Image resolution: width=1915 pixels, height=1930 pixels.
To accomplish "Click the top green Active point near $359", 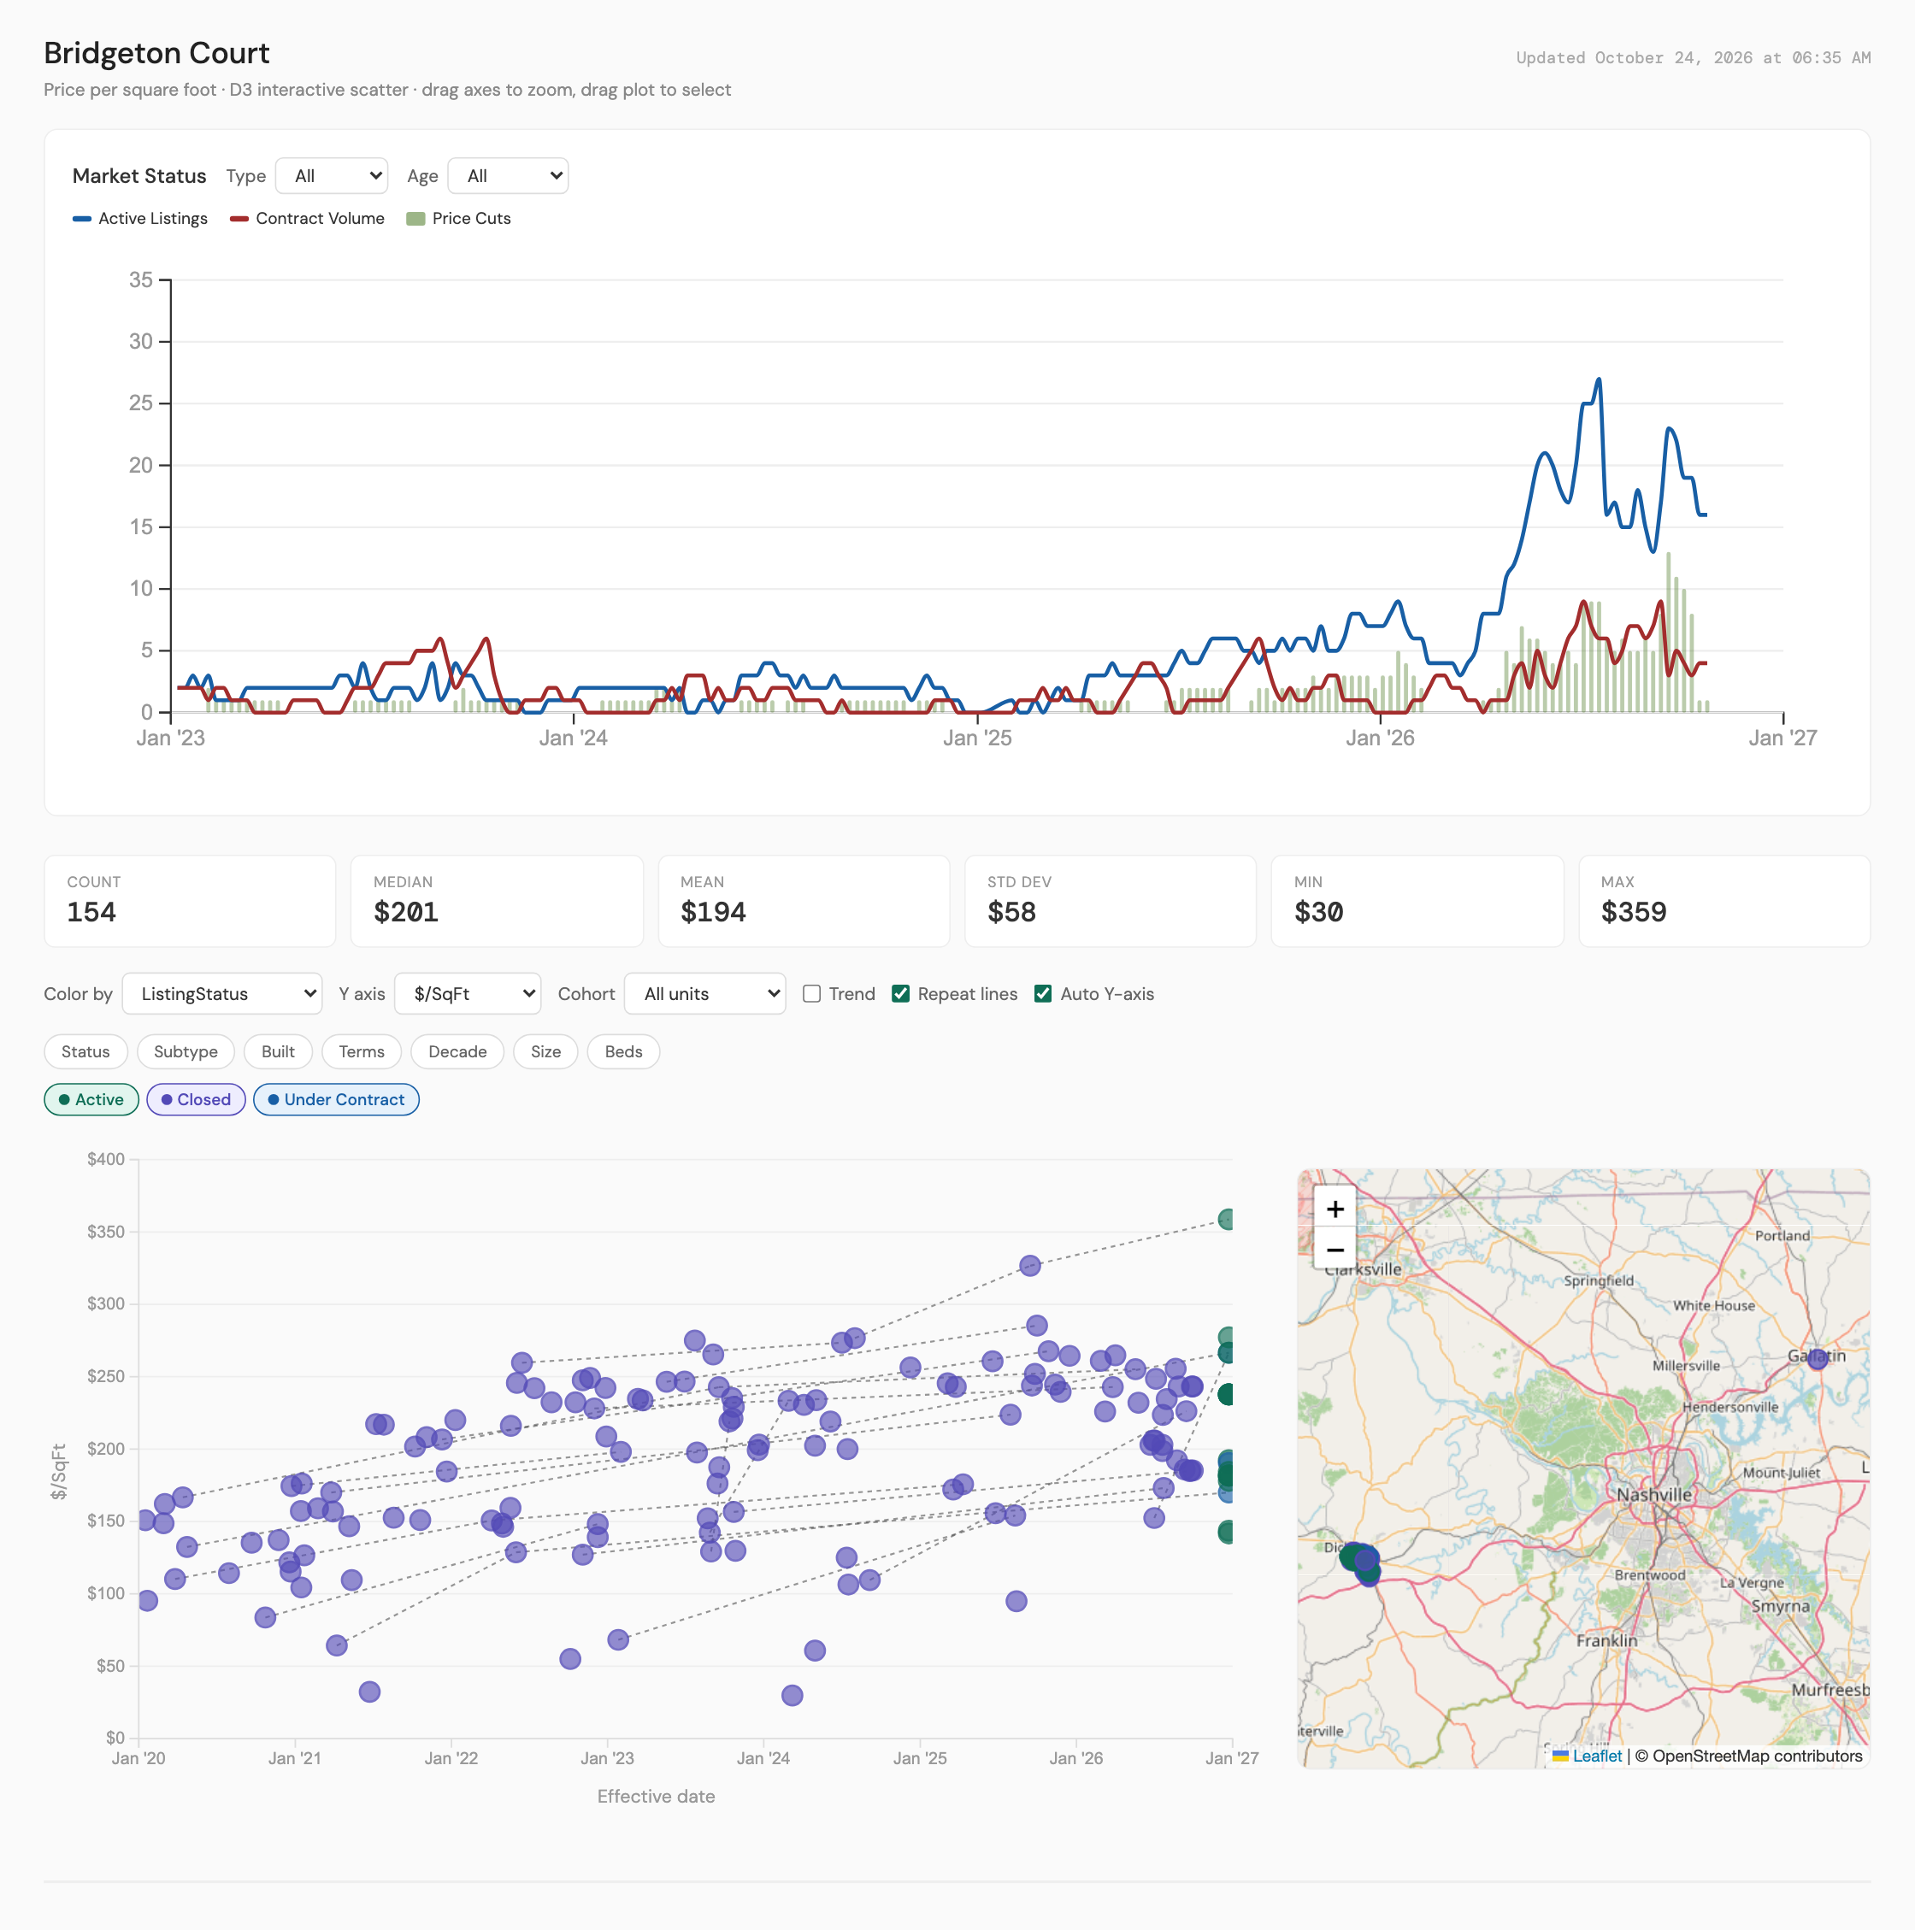I will [1228, 1220].
